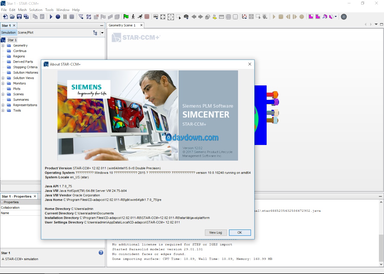This screenshot has width=384, height=274.
Task: Go to the next view arrow
Action: [x=201, y=17]
